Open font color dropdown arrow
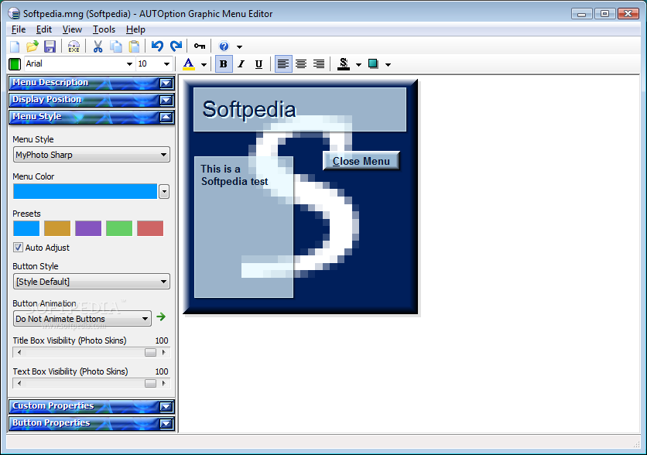Viewport: 647px width, 455px height. point(204,64)
